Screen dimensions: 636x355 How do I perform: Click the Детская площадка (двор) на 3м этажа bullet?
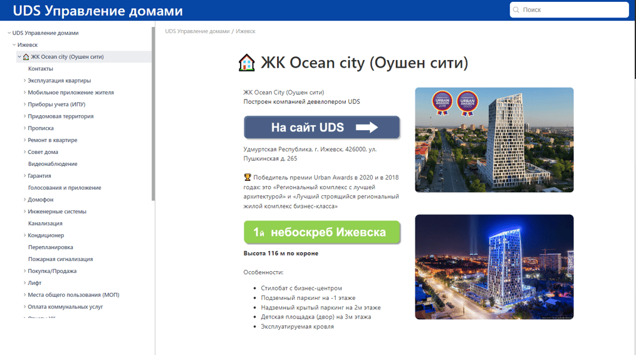coord(316,317)
